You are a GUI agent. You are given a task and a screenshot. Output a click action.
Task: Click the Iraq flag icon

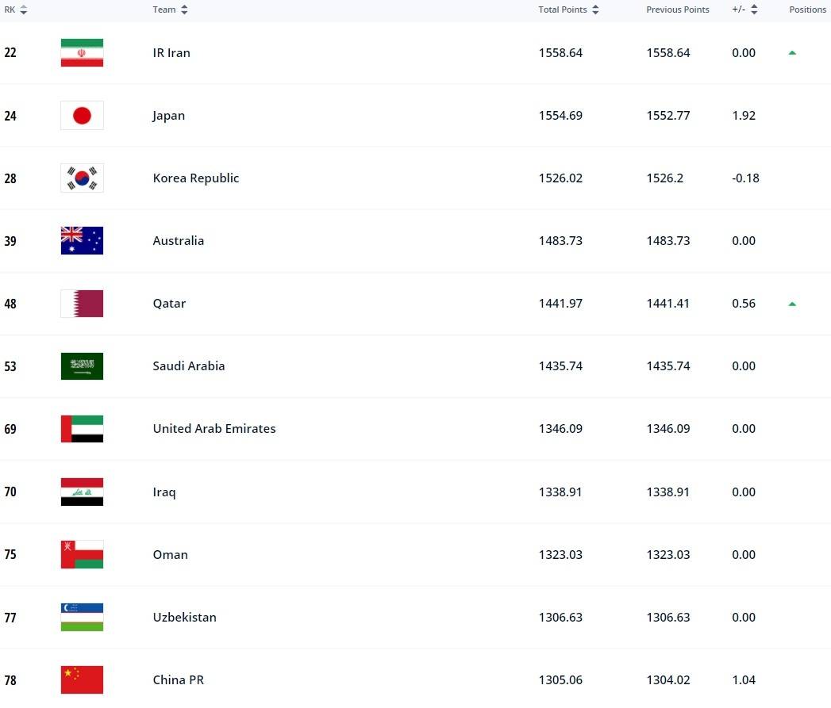coord(82,492)
